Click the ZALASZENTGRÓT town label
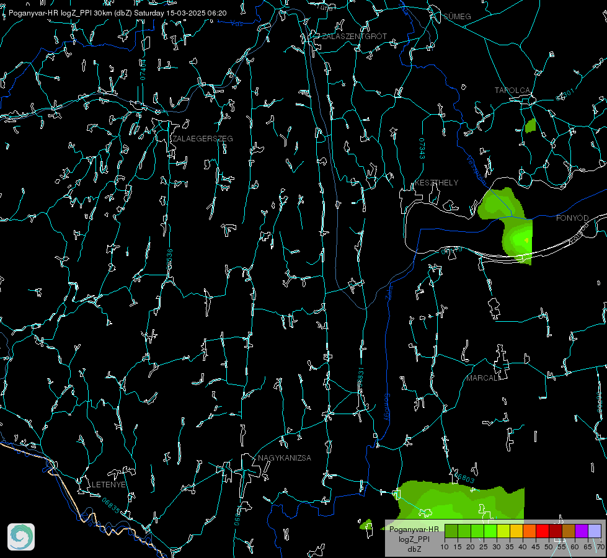The image size is (607, 558). tap(355, 36)
